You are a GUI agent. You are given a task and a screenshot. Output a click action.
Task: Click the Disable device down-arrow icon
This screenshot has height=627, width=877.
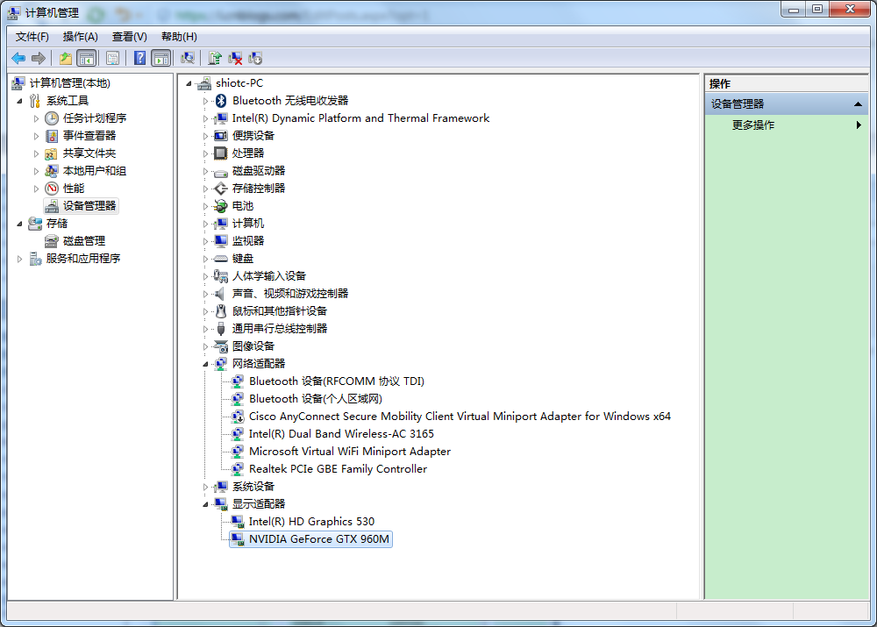[x=255, y=58]
